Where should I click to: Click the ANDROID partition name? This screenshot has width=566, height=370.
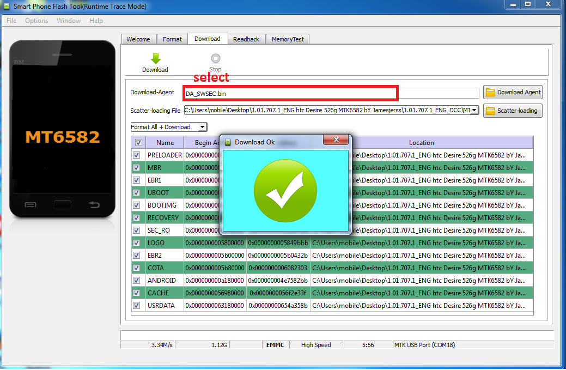tap(161, 281)
